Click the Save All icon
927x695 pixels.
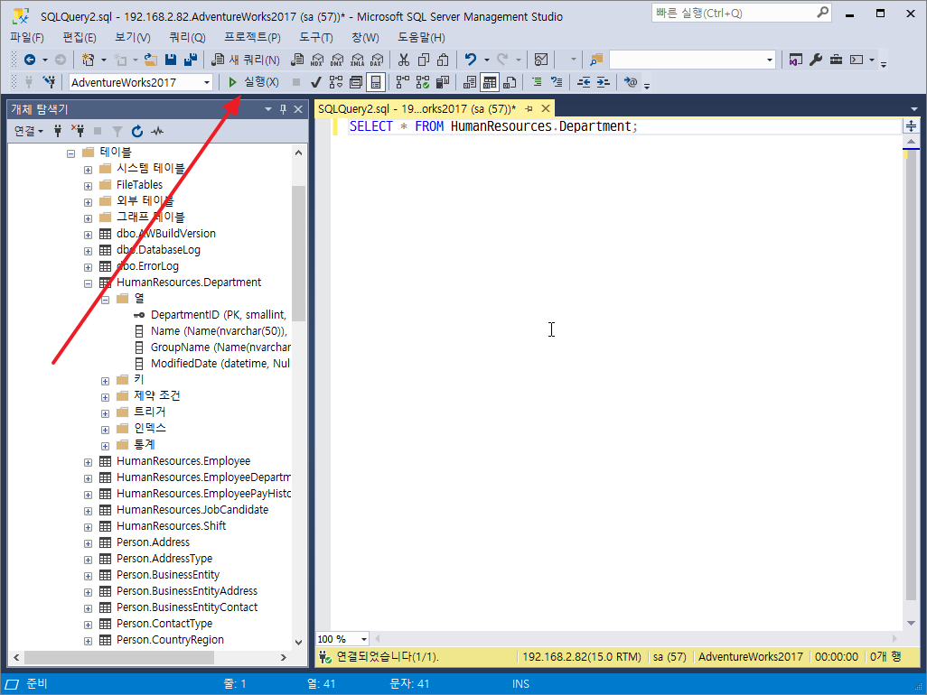click(191, 60)
